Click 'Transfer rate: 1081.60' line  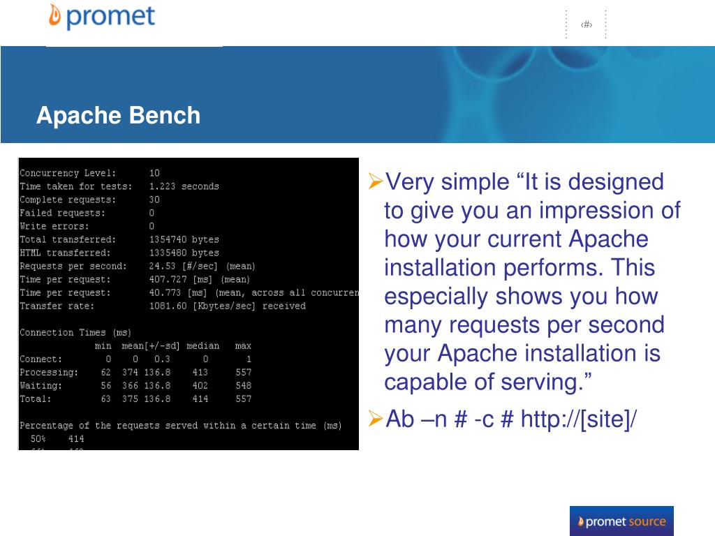click(x=163, y=306)
